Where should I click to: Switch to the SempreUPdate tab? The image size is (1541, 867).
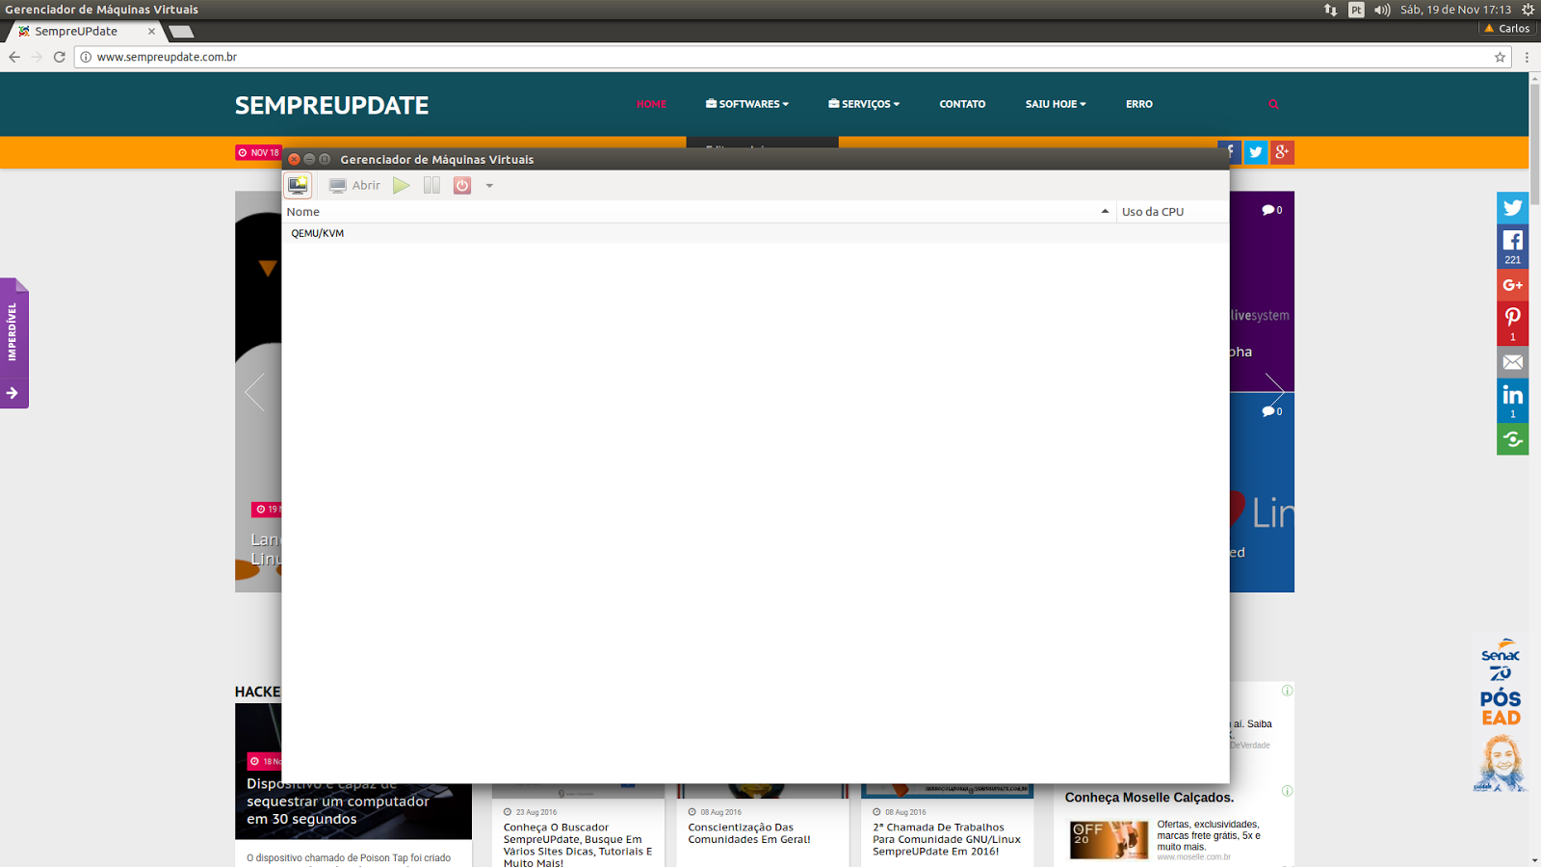(x=87, y=31)
